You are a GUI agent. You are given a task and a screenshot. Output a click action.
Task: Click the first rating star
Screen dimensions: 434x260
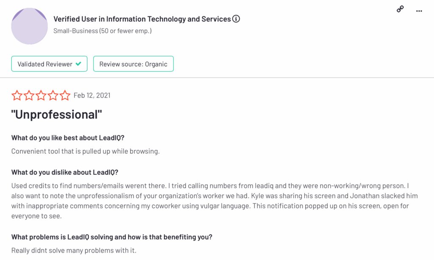(17, 95)
